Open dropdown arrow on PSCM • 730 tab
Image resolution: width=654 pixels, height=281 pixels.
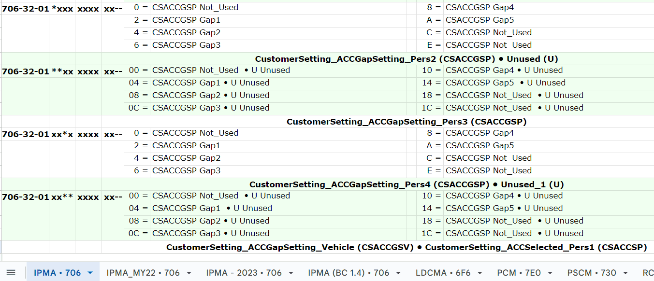point(625,273)
